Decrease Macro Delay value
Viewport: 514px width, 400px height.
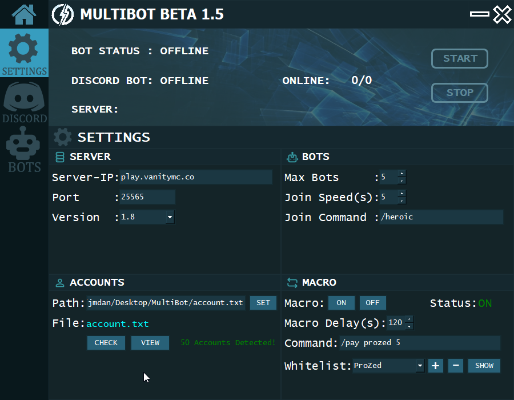click(409, 326)
